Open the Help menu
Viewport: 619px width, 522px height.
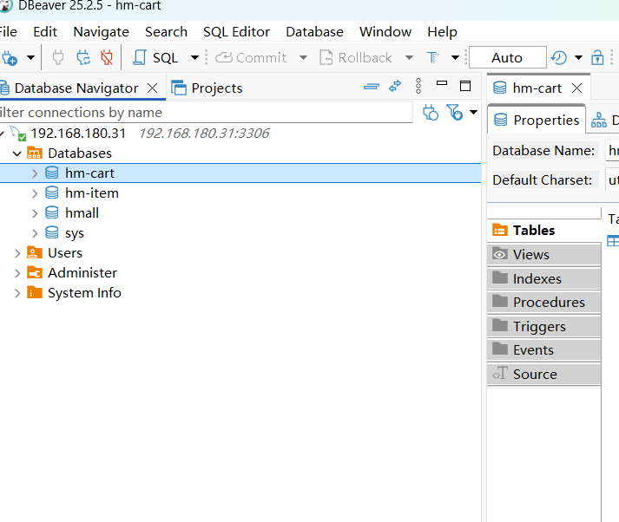point(442,32)
